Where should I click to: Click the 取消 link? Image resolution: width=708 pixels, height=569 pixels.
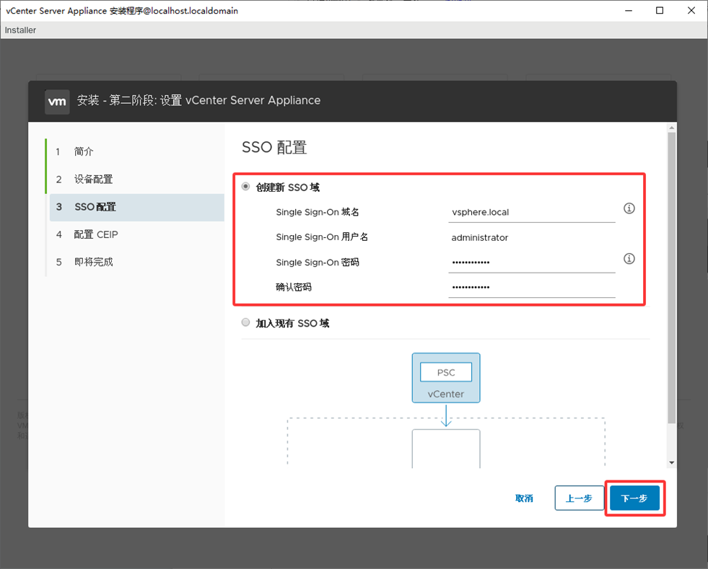[x=524, y=498]
